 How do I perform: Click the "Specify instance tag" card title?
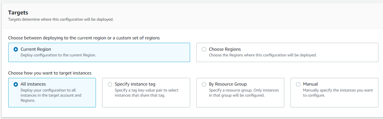(135, 84)
